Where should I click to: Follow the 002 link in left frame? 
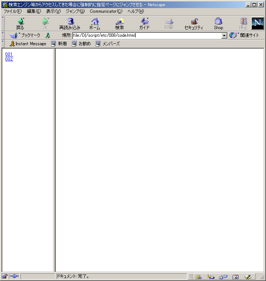tap(9, 59)
